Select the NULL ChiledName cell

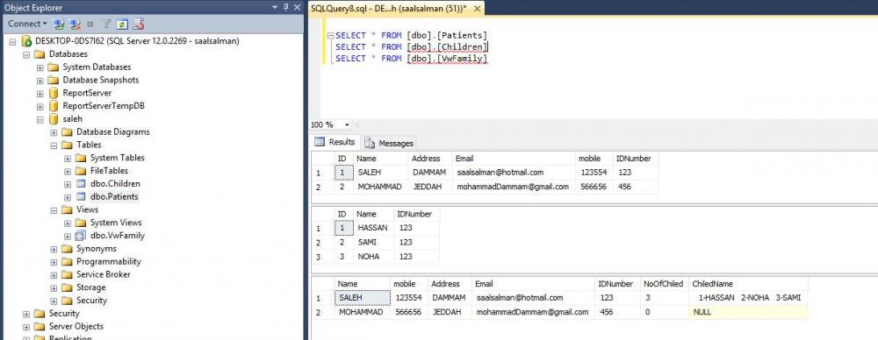(747, 312)
